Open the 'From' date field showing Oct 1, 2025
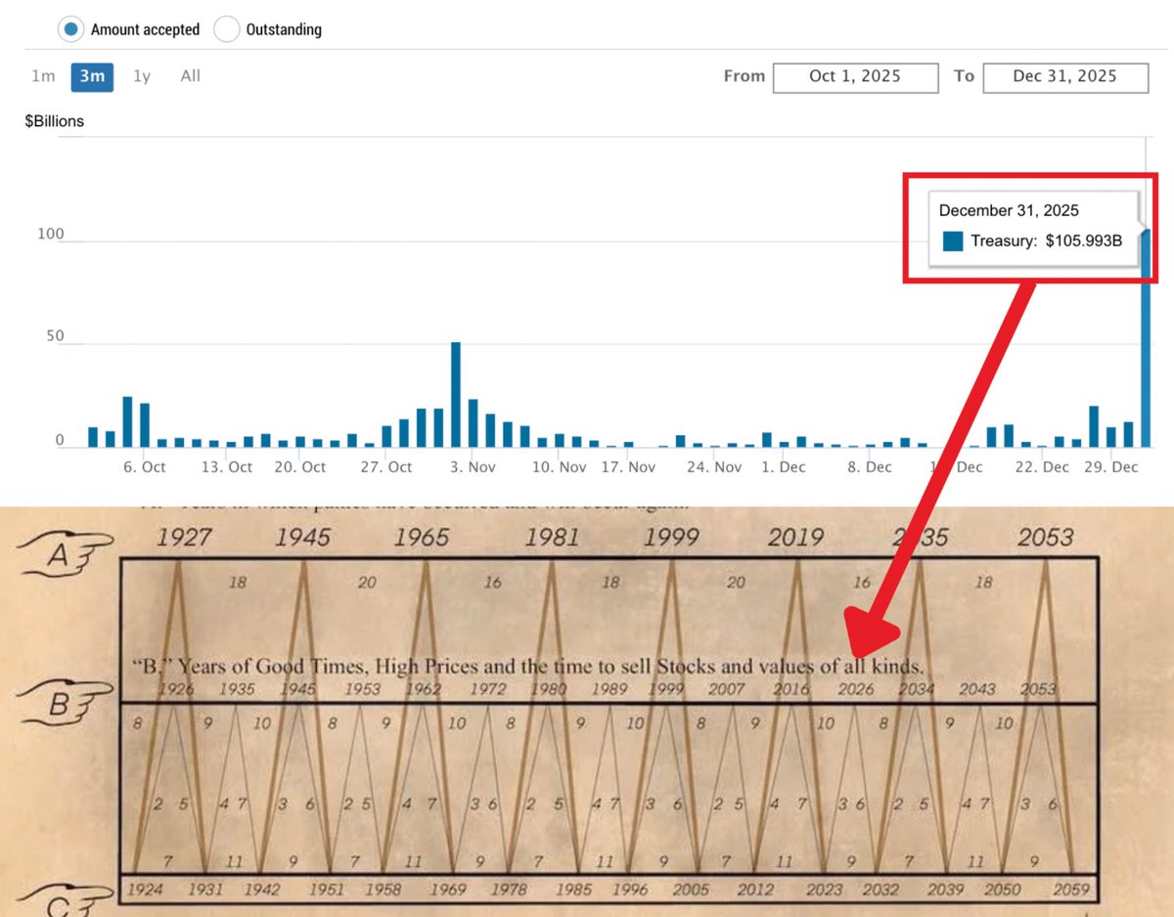 coord(855,77)
